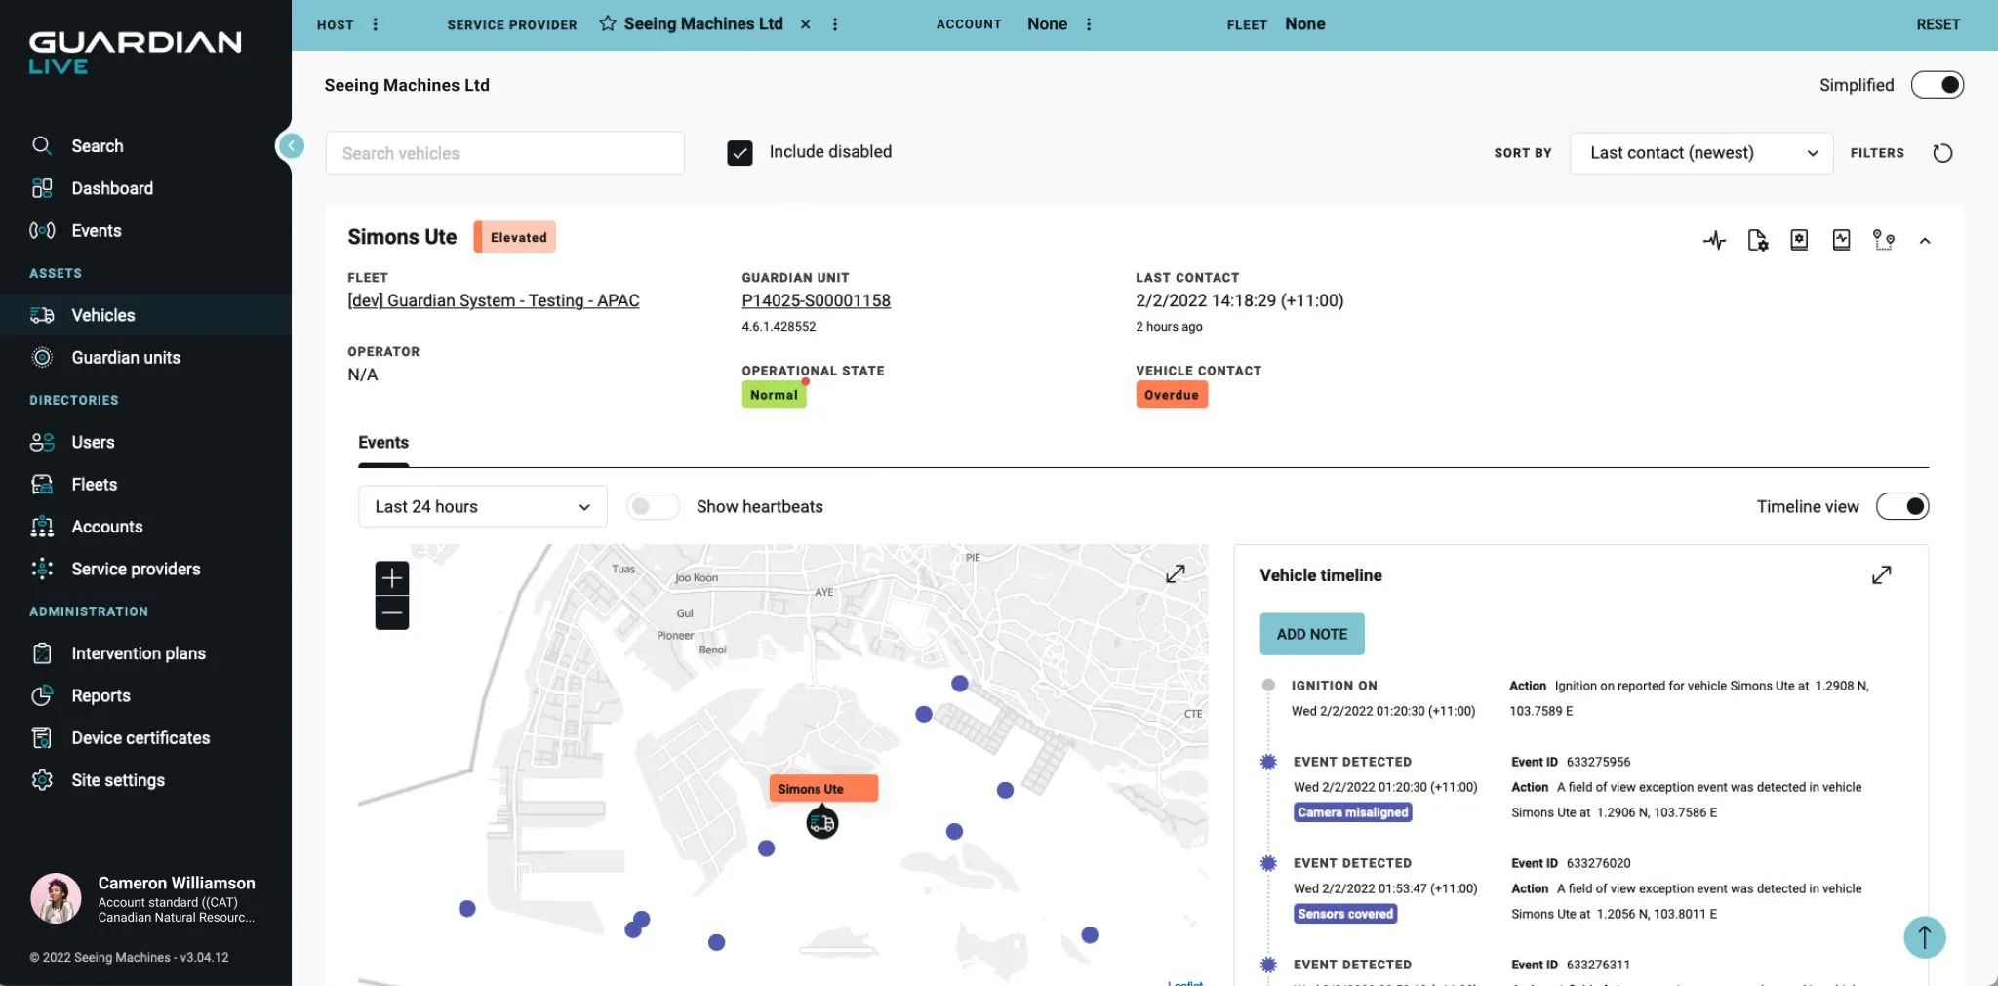Open the [dev] Guardian System - Testing - APAC fleet link
The width and height of the screenshot is (1998, 986).
click(x=494, y=300)
